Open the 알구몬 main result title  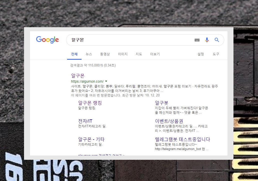click(78, 76)
